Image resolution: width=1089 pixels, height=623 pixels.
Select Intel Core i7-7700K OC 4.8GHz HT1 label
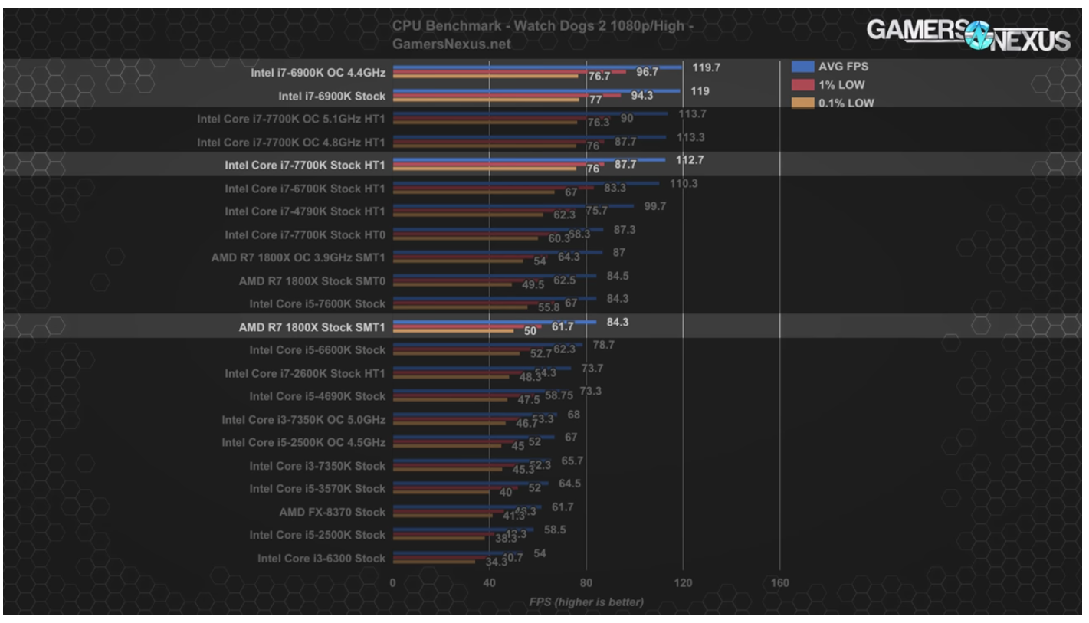coord(291,143)
